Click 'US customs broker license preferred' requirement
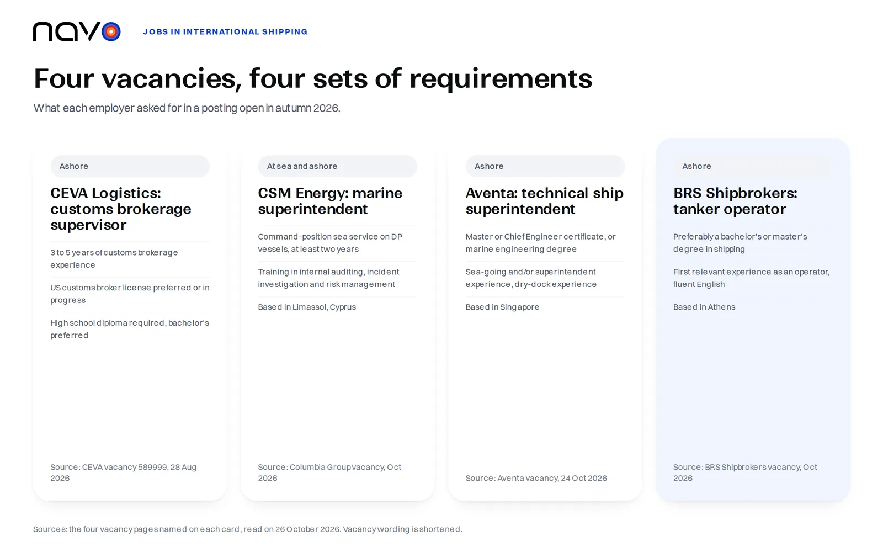 [x=130, y=294]
